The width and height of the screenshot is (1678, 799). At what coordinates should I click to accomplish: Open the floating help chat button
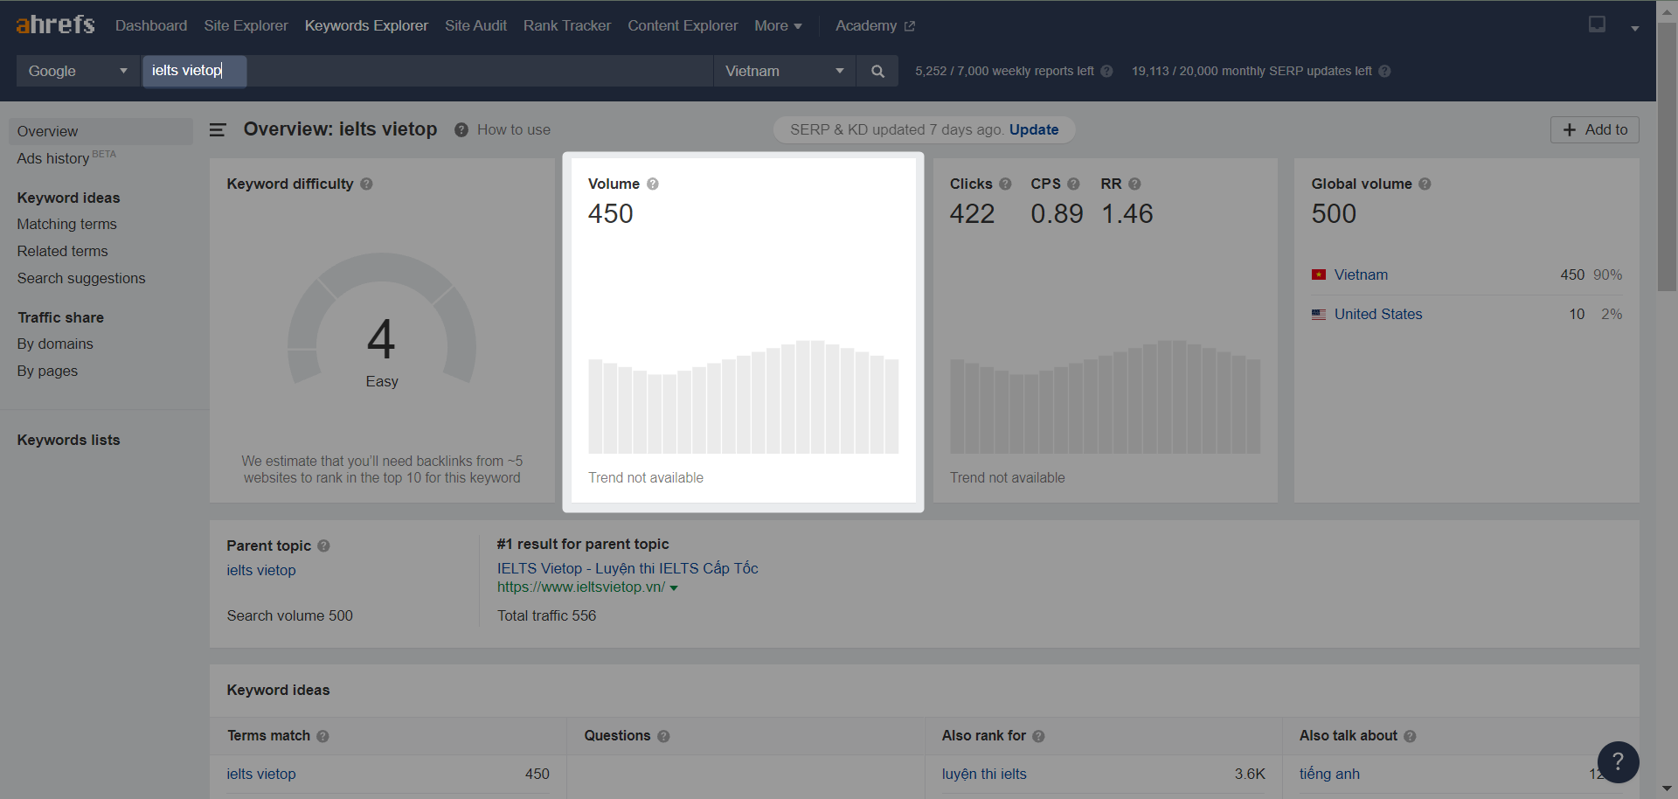[x=1618, y=761]
